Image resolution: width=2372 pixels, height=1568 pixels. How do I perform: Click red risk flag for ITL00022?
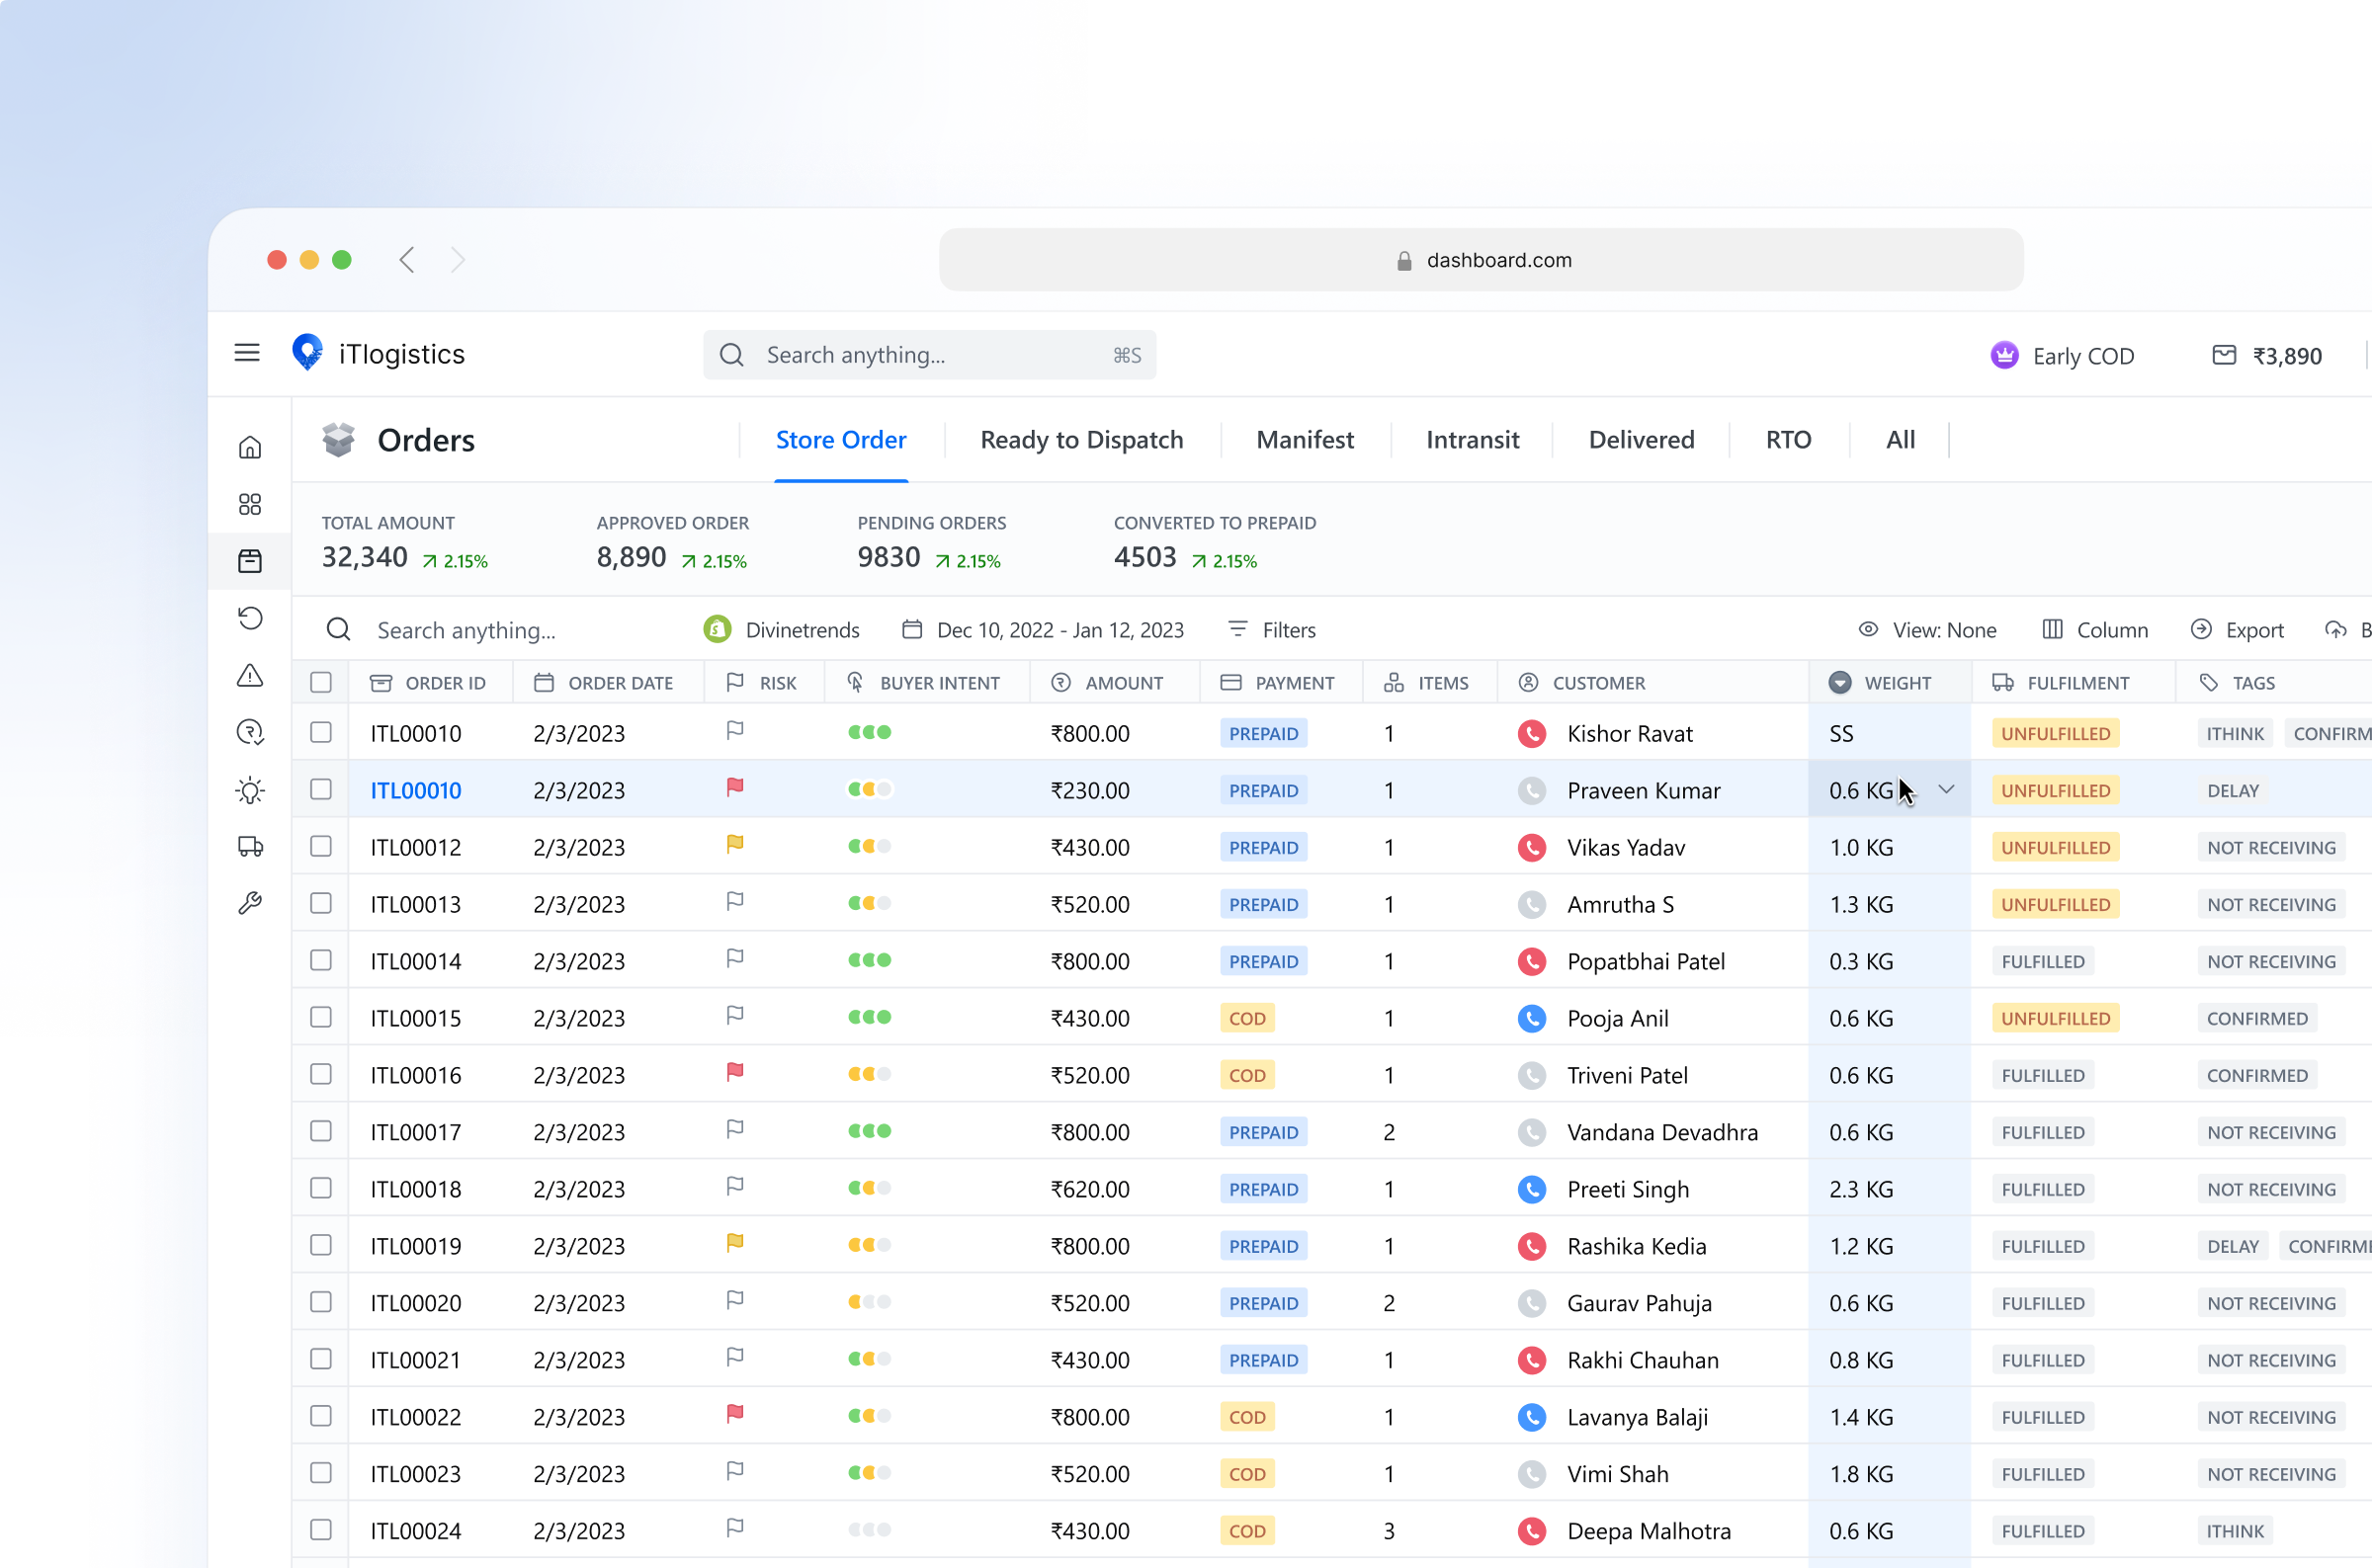(735, 1414)
